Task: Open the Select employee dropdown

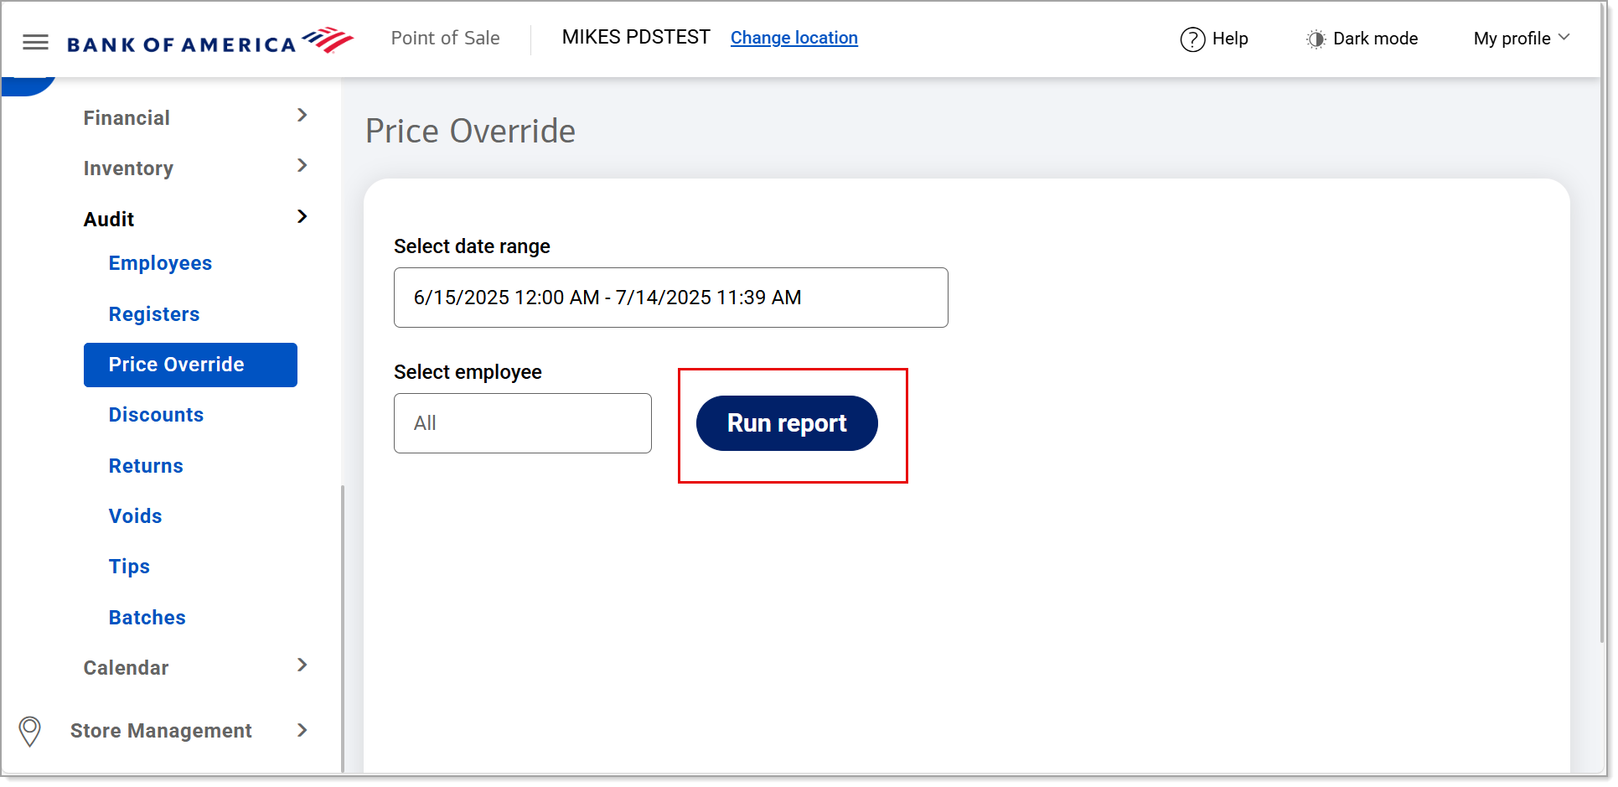Action: coord(523,423)
